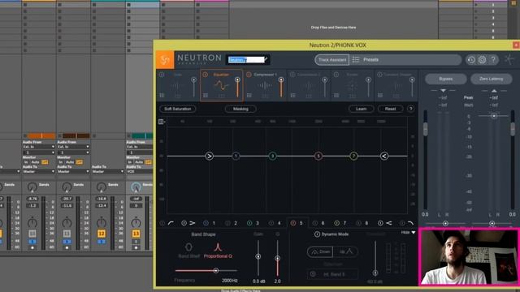Click the Soft Saturation button

tap(178, 109)
